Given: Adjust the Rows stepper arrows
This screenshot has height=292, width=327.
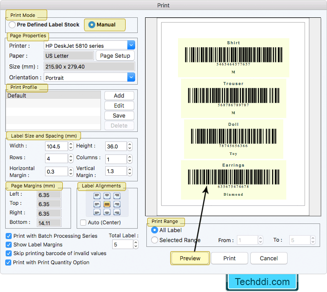Looking at the screenshot, I should [71, 158].
